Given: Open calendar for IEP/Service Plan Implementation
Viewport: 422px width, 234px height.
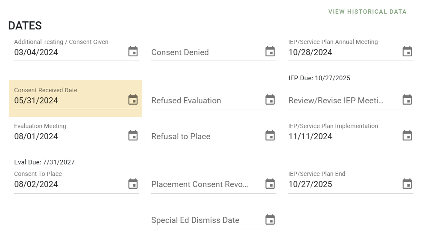Looking at the screenshot, I should pyautogui.click(x=407, y=135).
